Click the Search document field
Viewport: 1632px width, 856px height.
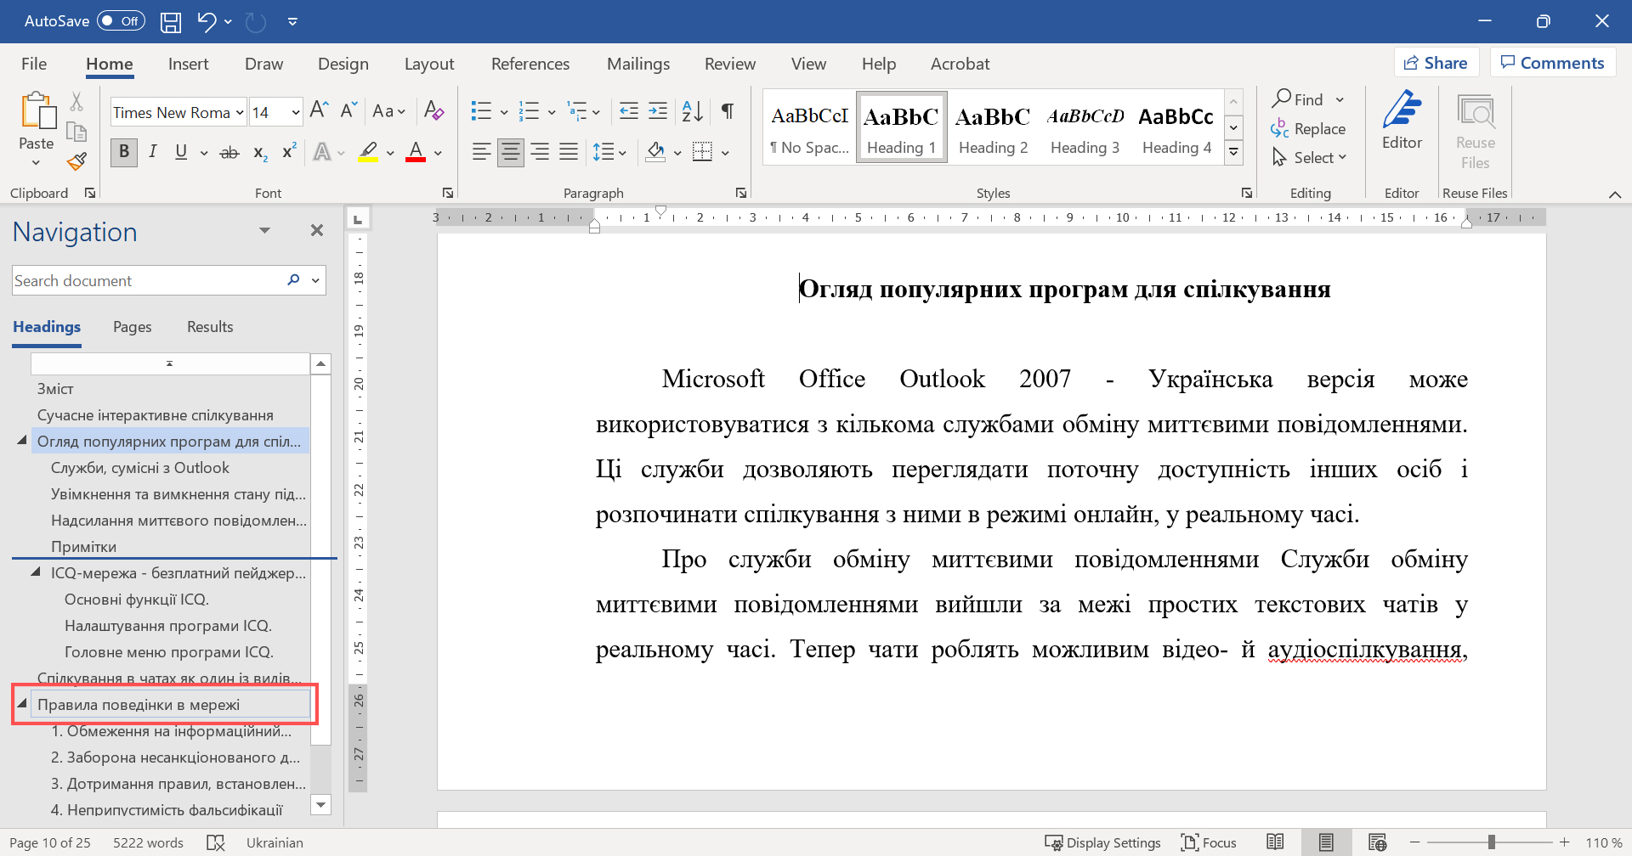pyautogui.click(x=144, y=280)
